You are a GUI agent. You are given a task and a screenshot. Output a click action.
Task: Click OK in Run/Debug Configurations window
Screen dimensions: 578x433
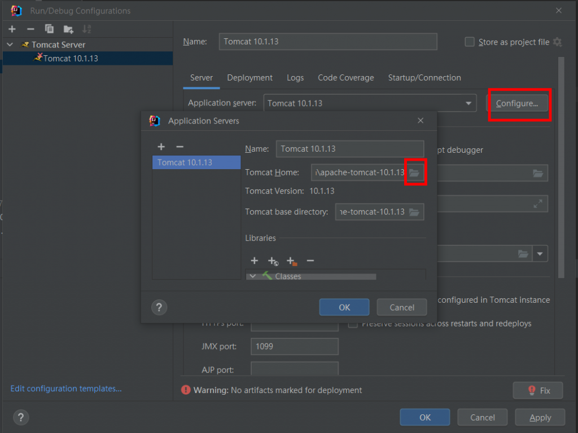(x=424, y=417)
